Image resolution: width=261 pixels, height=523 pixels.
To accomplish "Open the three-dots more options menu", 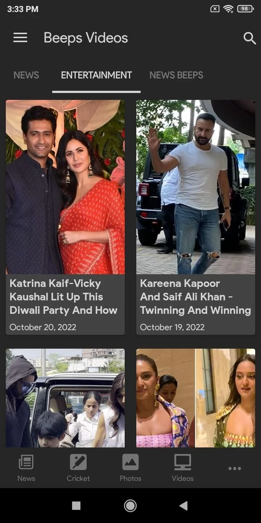I will click(x=235, y=469).
